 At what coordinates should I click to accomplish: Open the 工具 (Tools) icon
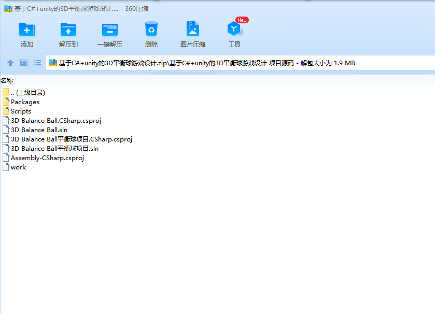(234, 29)
